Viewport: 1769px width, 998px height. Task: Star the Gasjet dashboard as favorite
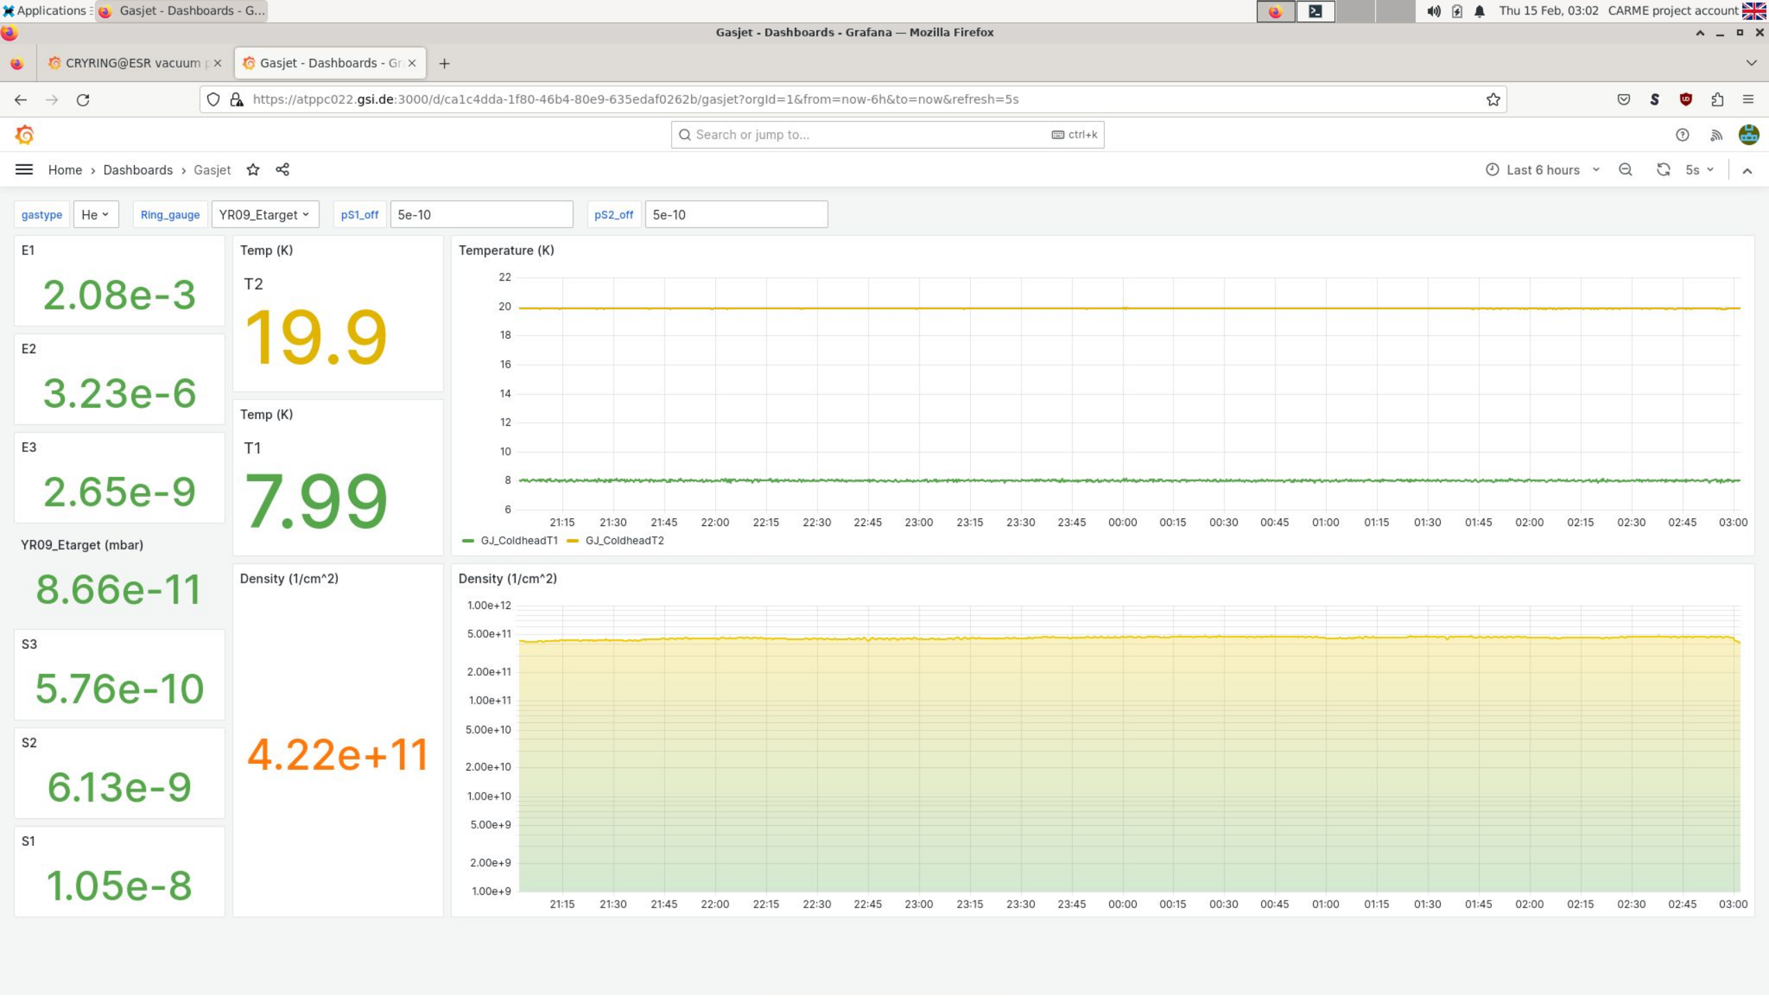pos(253,170)
